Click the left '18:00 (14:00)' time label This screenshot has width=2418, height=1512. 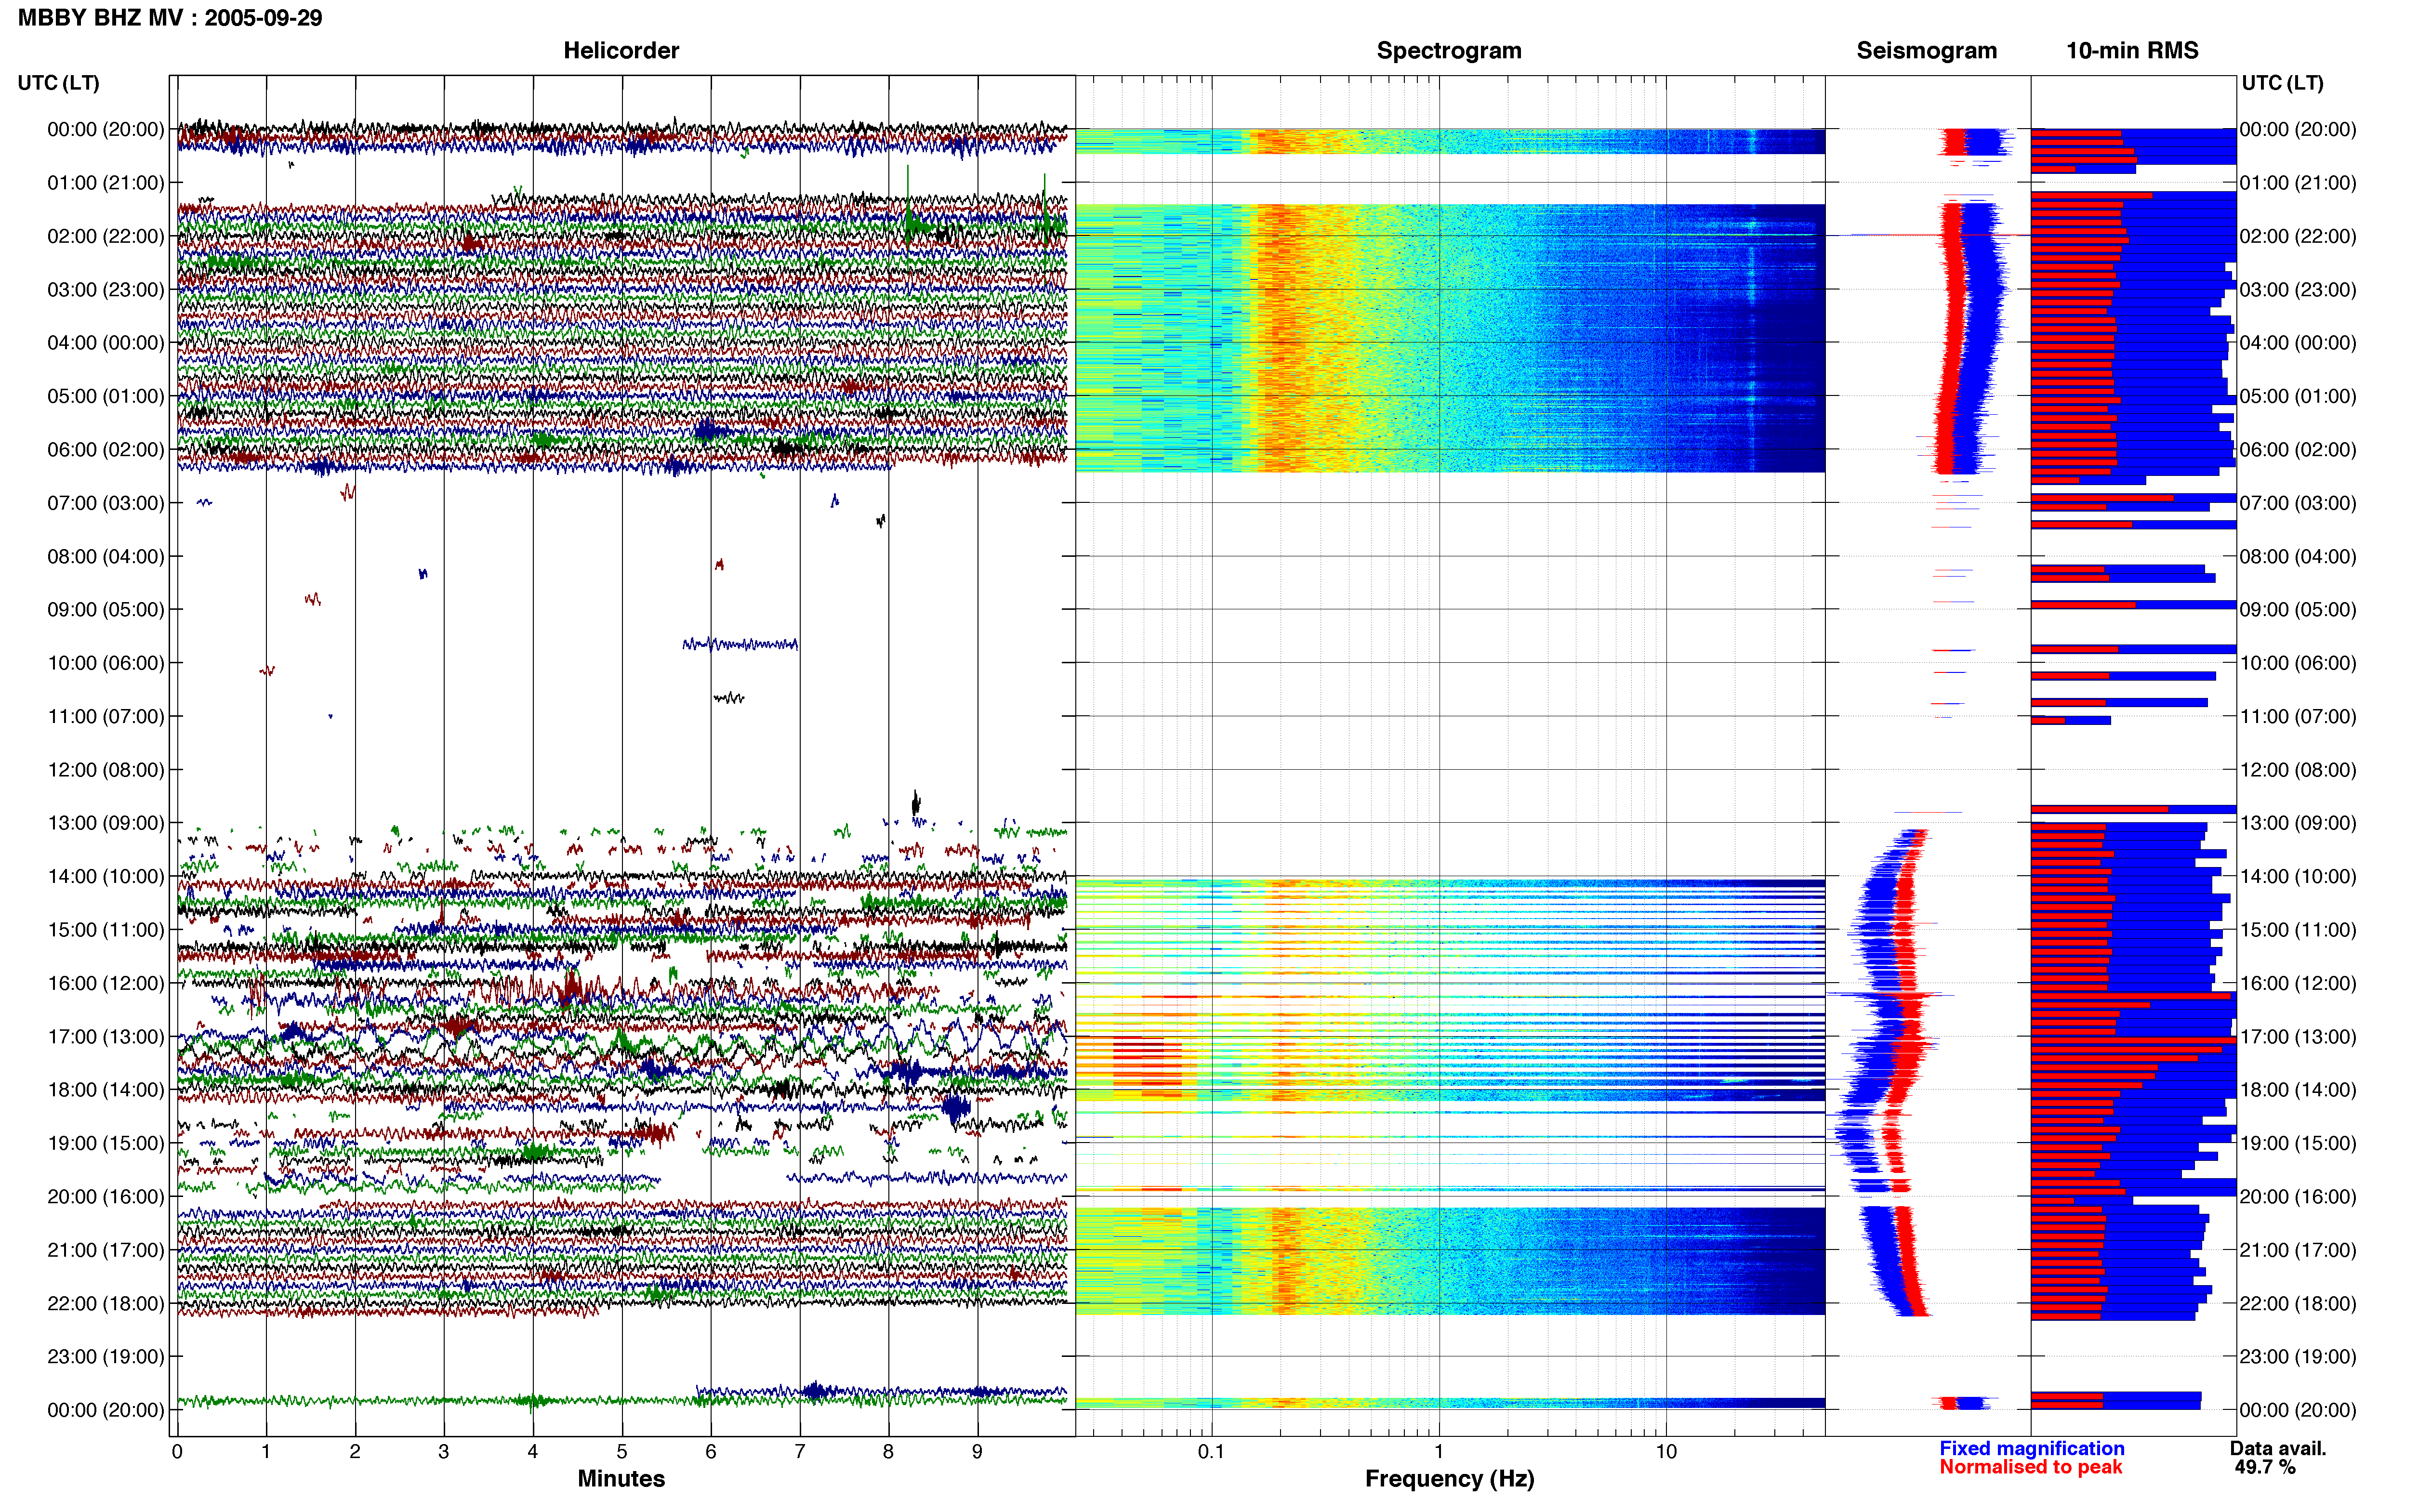105,1090
